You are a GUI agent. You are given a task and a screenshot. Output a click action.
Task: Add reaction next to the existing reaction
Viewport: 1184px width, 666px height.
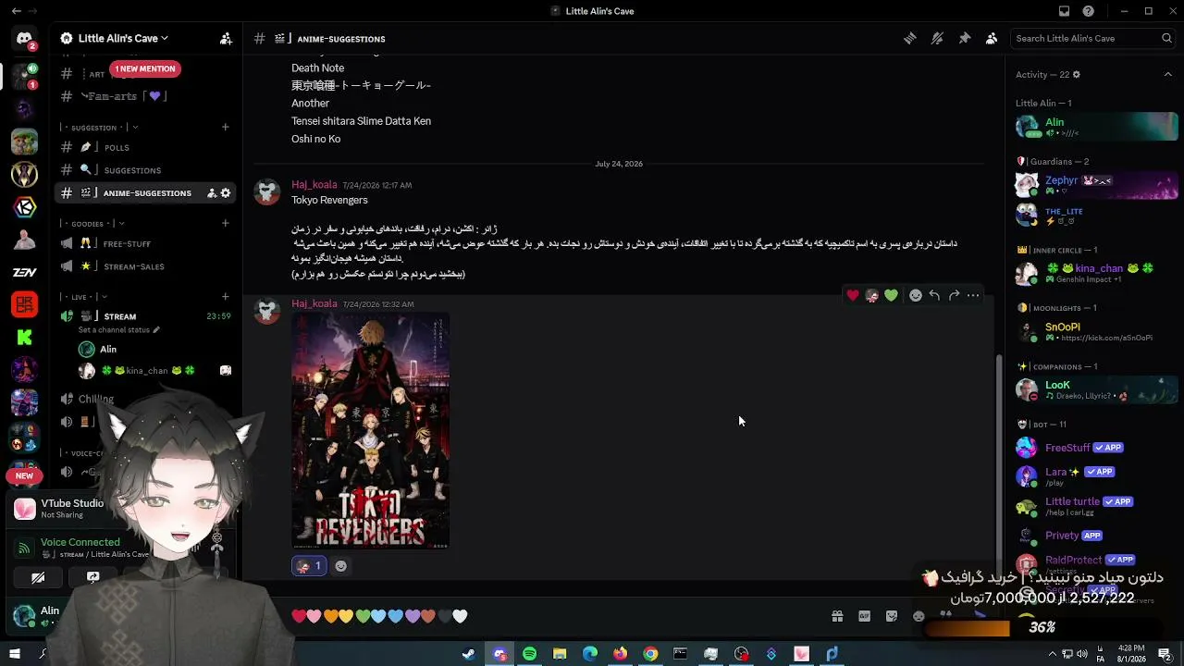tap(341, 566)
